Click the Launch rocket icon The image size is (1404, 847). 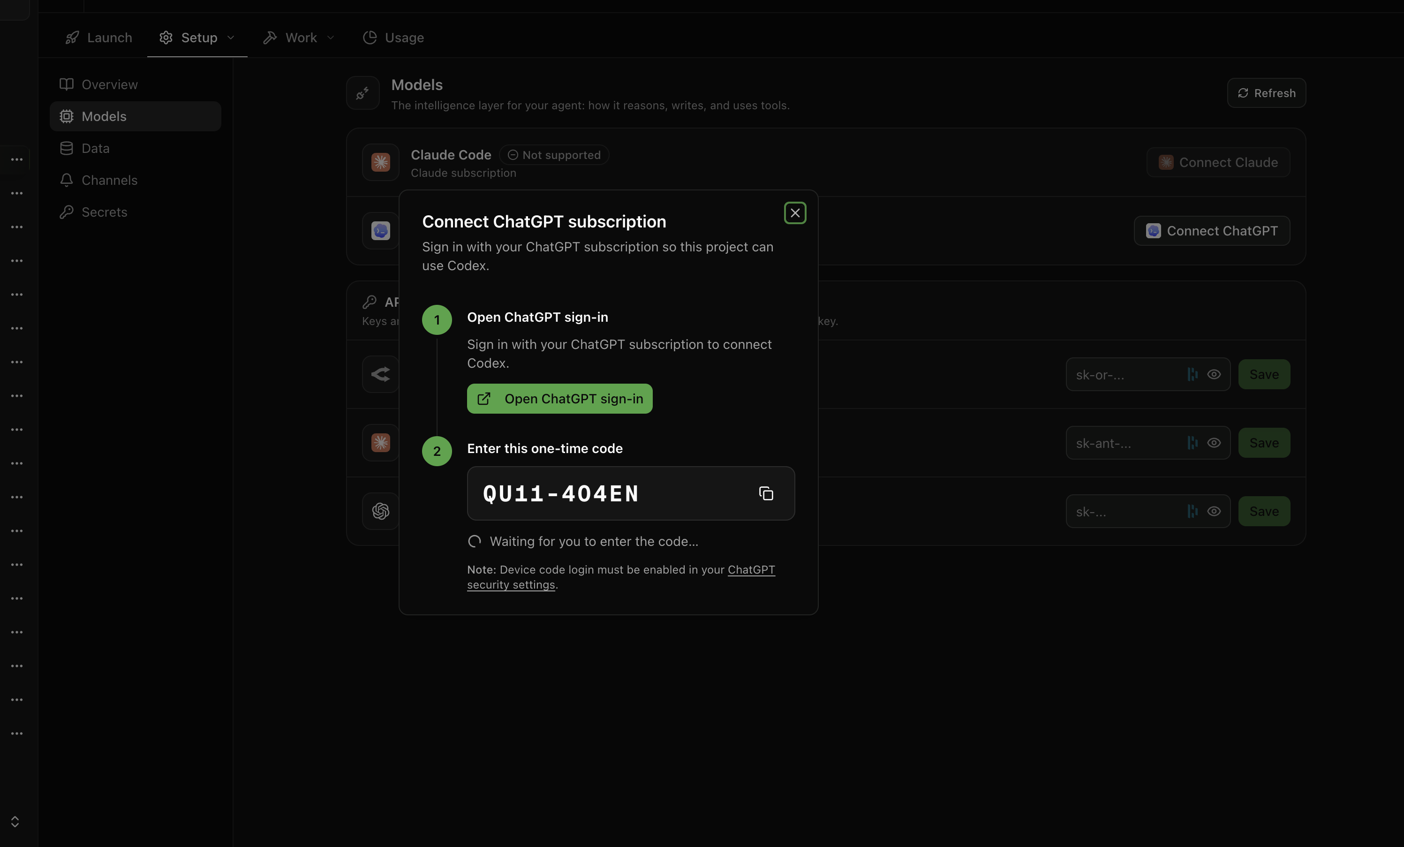72,38
